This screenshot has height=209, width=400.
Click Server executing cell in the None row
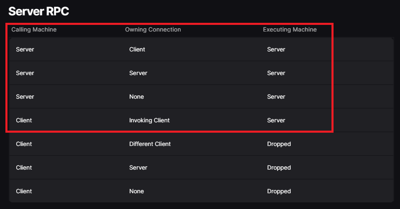coord(276,97)
